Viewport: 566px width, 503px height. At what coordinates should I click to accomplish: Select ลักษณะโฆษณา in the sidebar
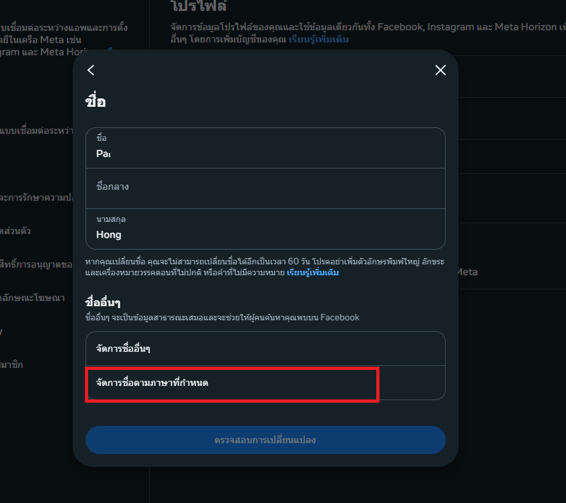33,298
